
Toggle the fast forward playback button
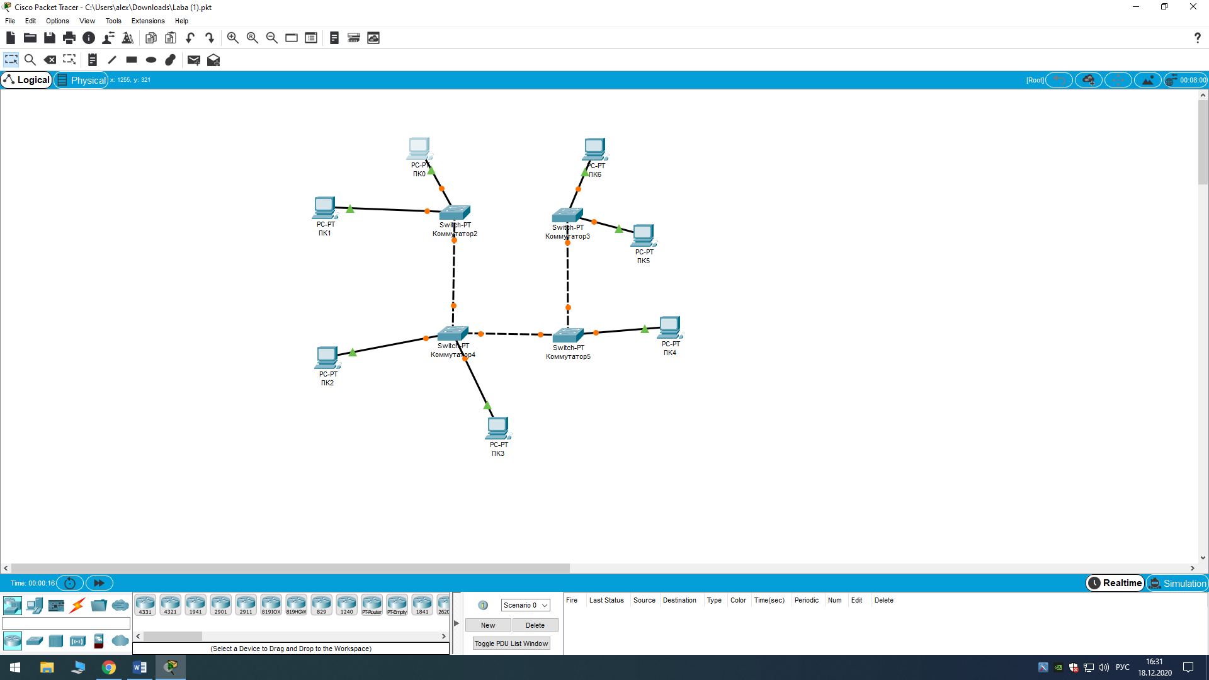click(99, 583)
